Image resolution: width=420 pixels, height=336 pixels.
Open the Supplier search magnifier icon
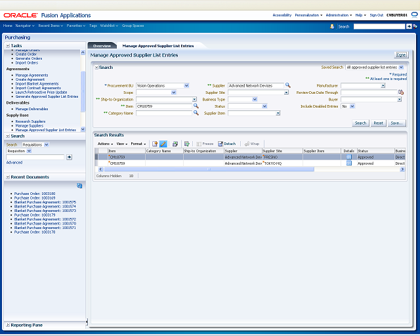288,85
